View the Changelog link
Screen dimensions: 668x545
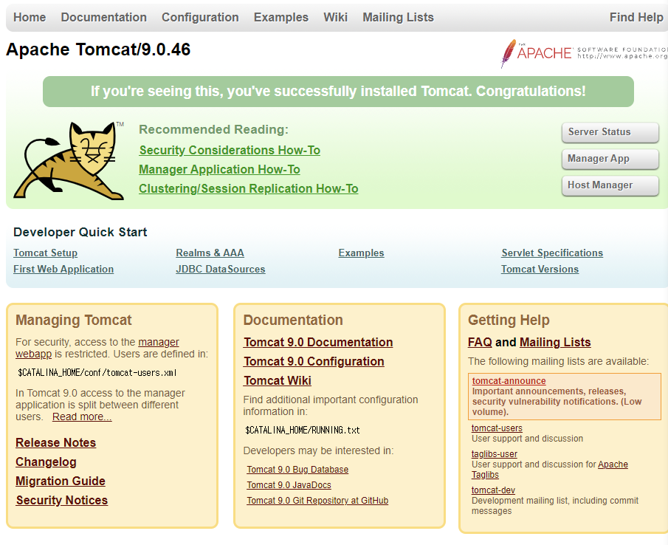pyautogui.click(x=46, y=462)
